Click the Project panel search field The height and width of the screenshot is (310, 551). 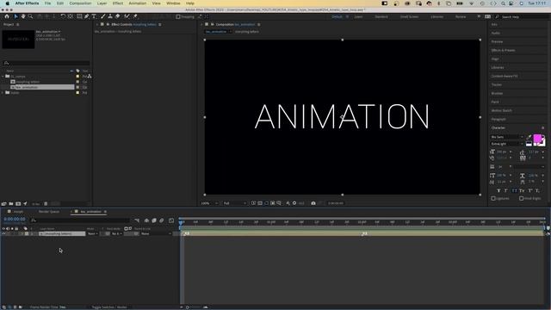[x=46, y=63]
